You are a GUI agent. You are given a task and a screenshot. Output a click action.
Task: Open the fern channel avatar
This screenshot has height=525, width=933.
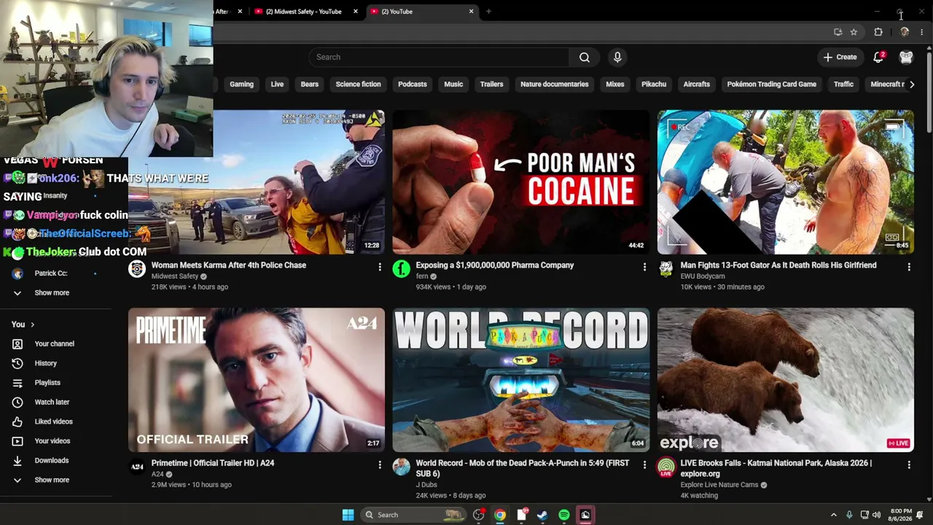click(x=402, y=270)
